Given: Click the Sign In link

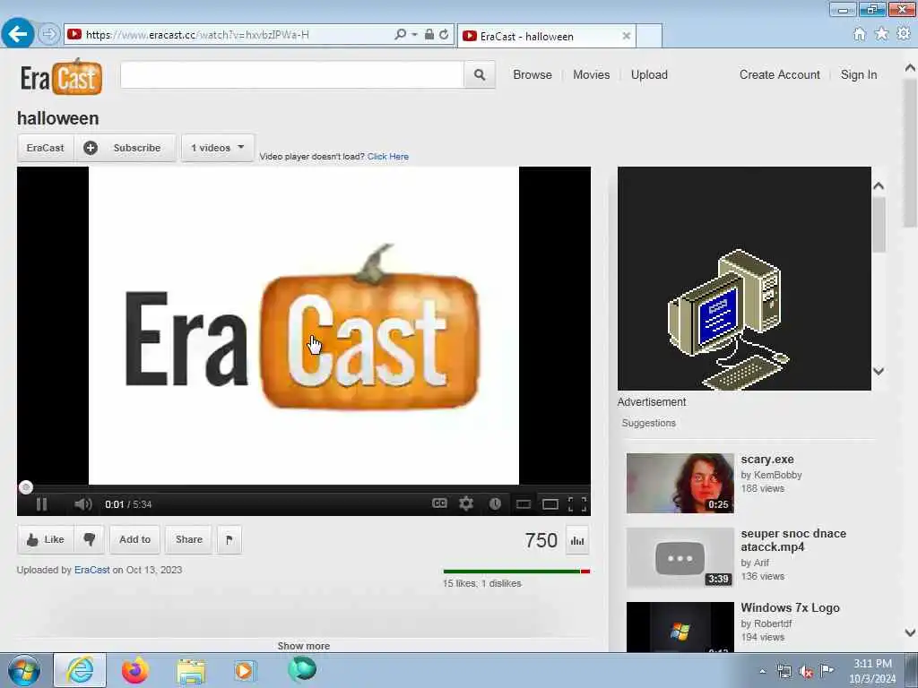Looking at the screenshot, I should [x=859, y=74].
